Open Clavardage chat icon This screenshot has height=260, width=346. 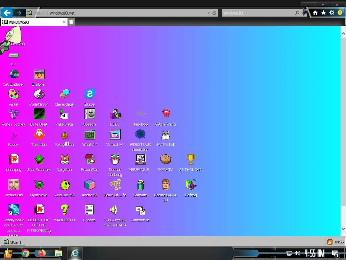(x=65, y=94)
